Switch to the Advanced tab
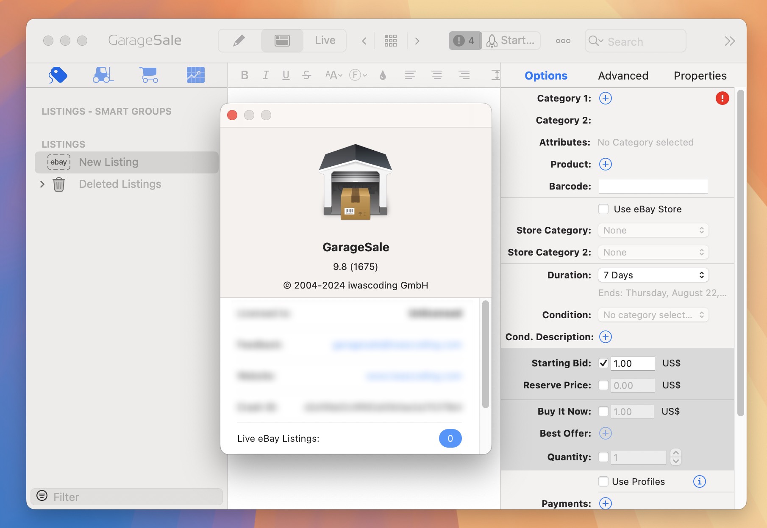Viewport: 767px width, 528px height. 623,76
